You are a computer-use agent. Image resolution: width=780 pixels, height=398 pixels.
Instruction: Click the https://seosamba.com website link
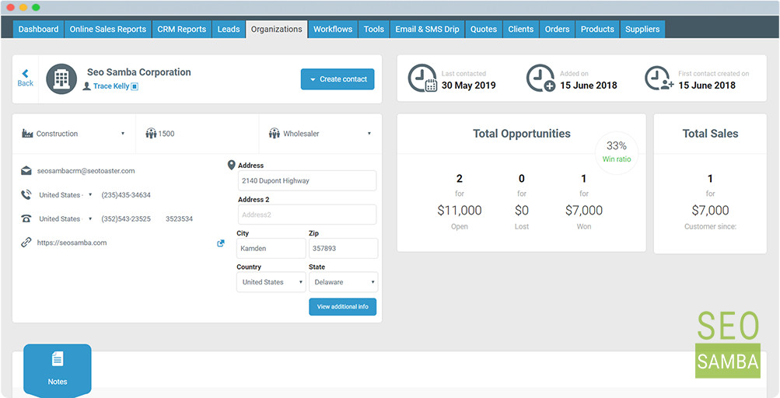[x=72, y=243]
